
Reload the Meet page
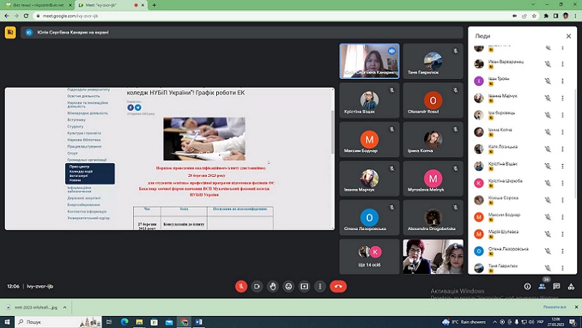coord(26,16)
